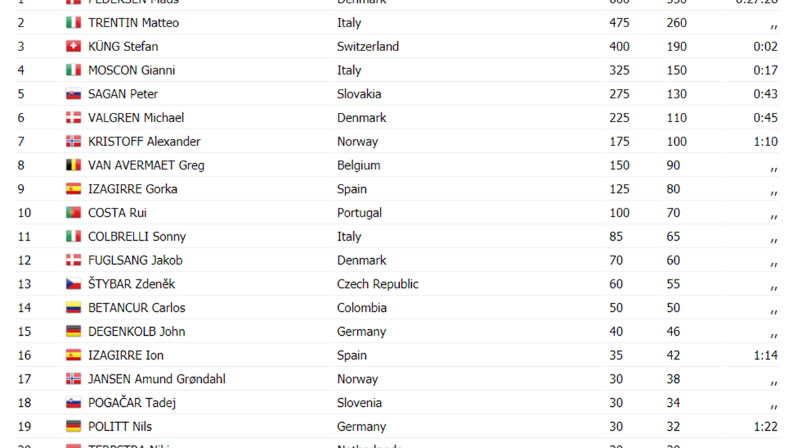
Task: Click the Portuguese flag next to Costa Rui
Action: tap(73, 213)
